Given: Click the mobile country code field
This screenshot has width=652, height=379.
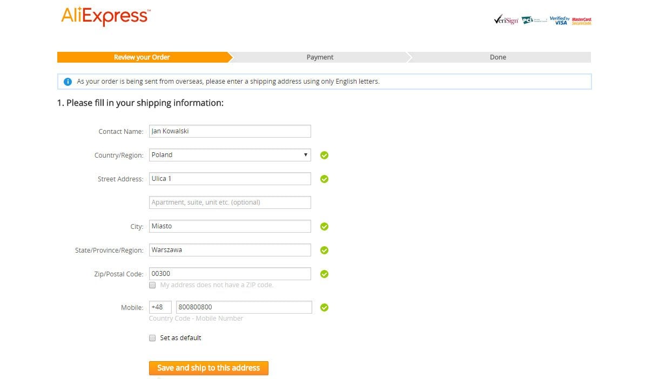Looking at the screenshot, I should pos(160,307).
